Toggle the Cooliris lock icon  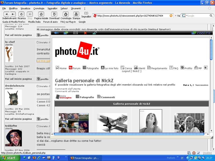coord(95,33)
